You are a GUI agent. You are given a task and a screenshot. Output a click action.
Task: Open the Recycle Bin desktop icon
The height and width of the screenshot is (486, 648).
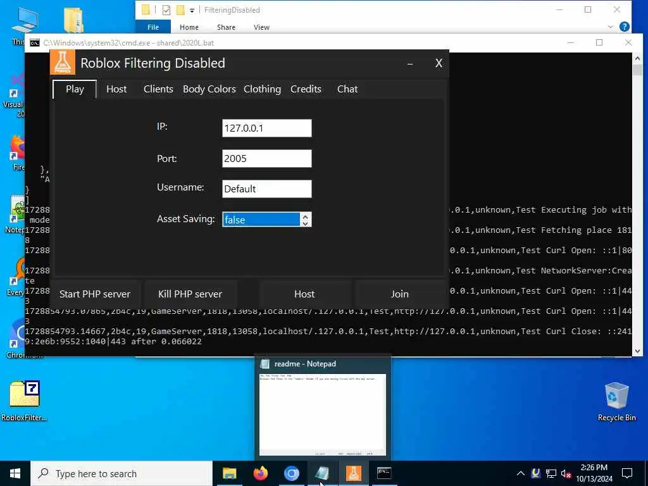616,402
